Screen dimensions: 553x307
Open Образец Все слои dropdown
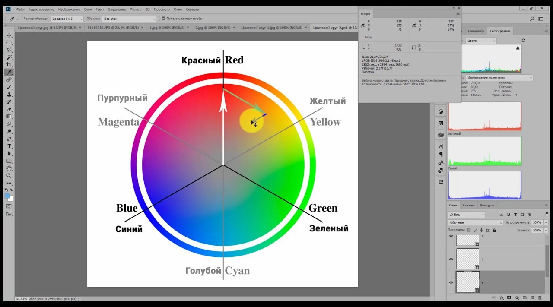point(130,19)
